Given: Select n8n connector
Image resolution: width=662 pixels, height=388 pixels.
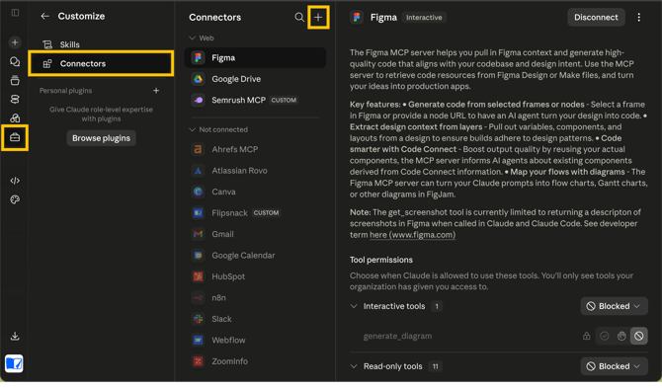Looking at the screenshot, I should [x=255, y=298].
